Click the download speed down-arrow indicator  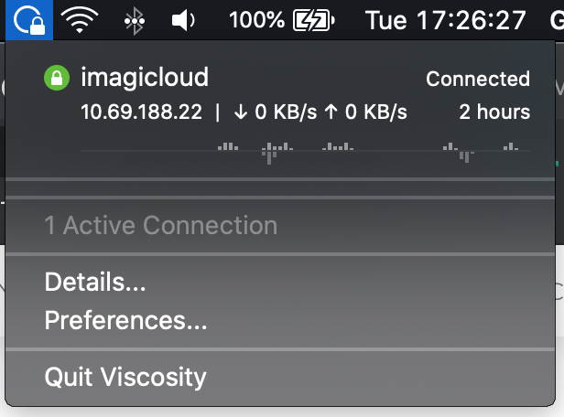(x=241, y=112)
